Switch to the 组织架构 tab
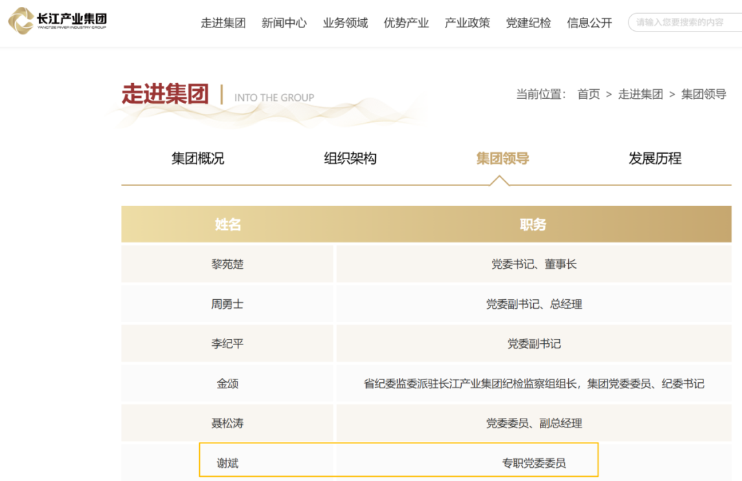The height and width of the screenshot is (481, 742). [350, 159]
